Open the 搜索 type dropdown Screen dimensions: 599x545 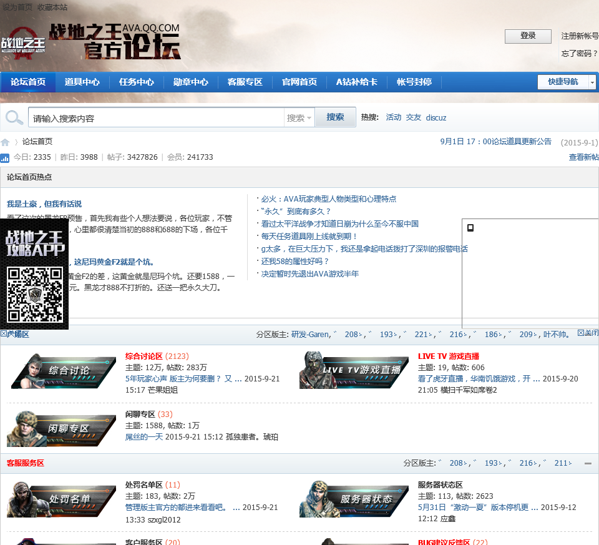pos(299,118)
